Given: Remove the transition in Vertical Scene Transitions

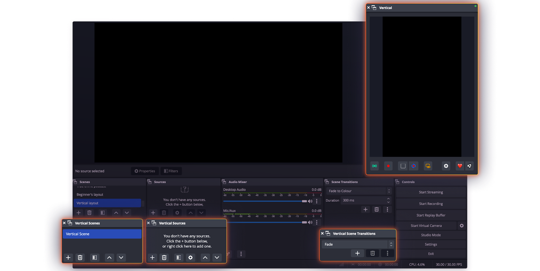Looking at the screenshot, I should click(x=373, y=253).
